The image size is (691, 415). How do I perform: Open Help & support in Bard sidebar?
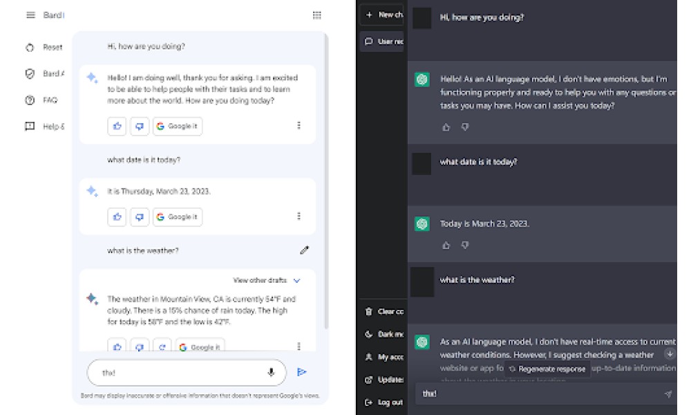pos(44,127)
